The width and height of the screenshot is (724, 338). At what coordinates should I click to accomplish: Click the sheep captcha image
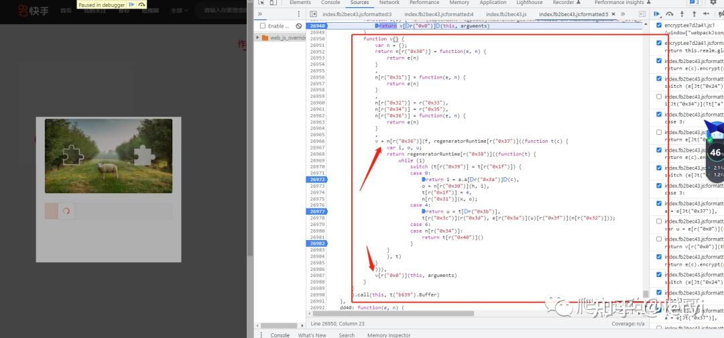point(109,156)
